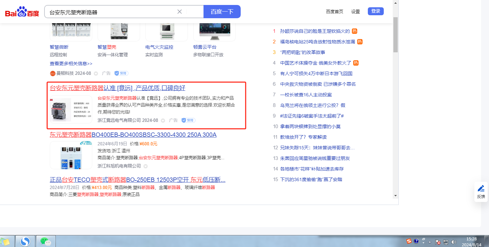Click the Baidu logo

point(22,12)
